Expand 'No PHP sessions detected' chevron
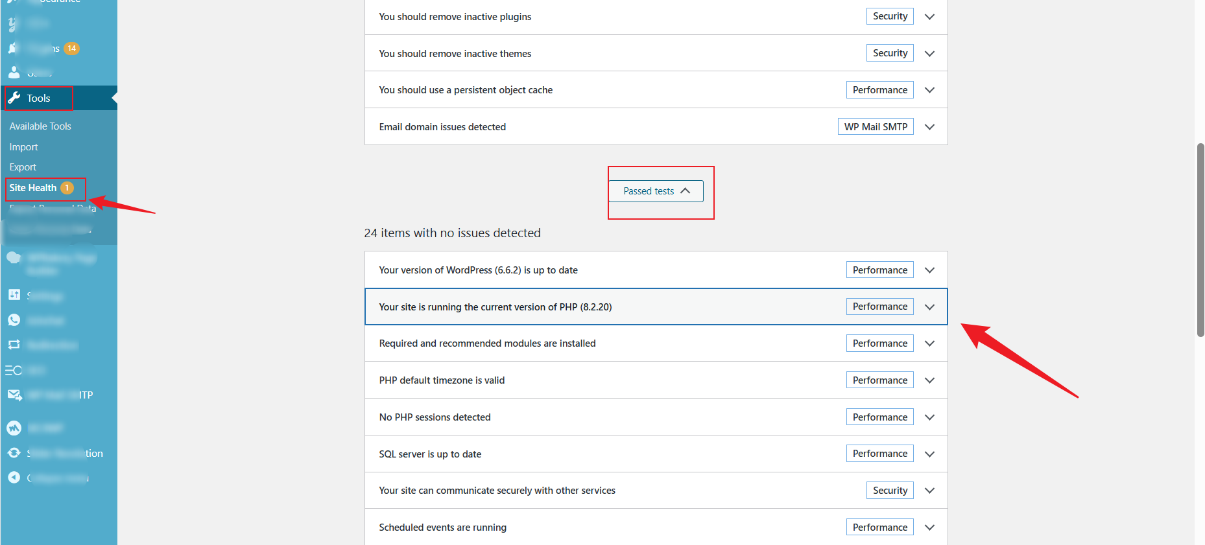 [929, 417]
